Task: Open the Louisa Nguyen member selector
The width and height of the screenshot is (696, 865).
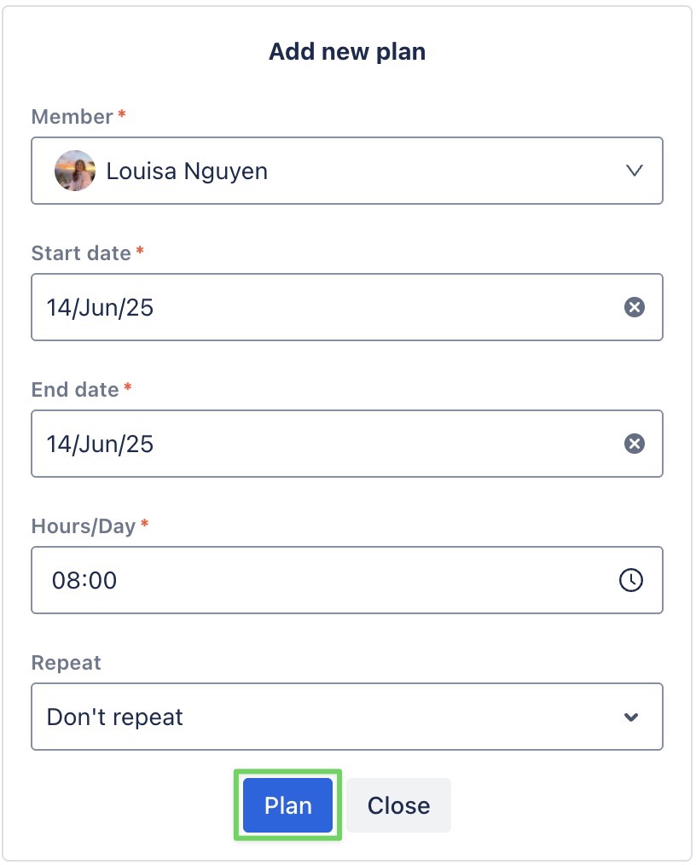Action: pos(347,171)
